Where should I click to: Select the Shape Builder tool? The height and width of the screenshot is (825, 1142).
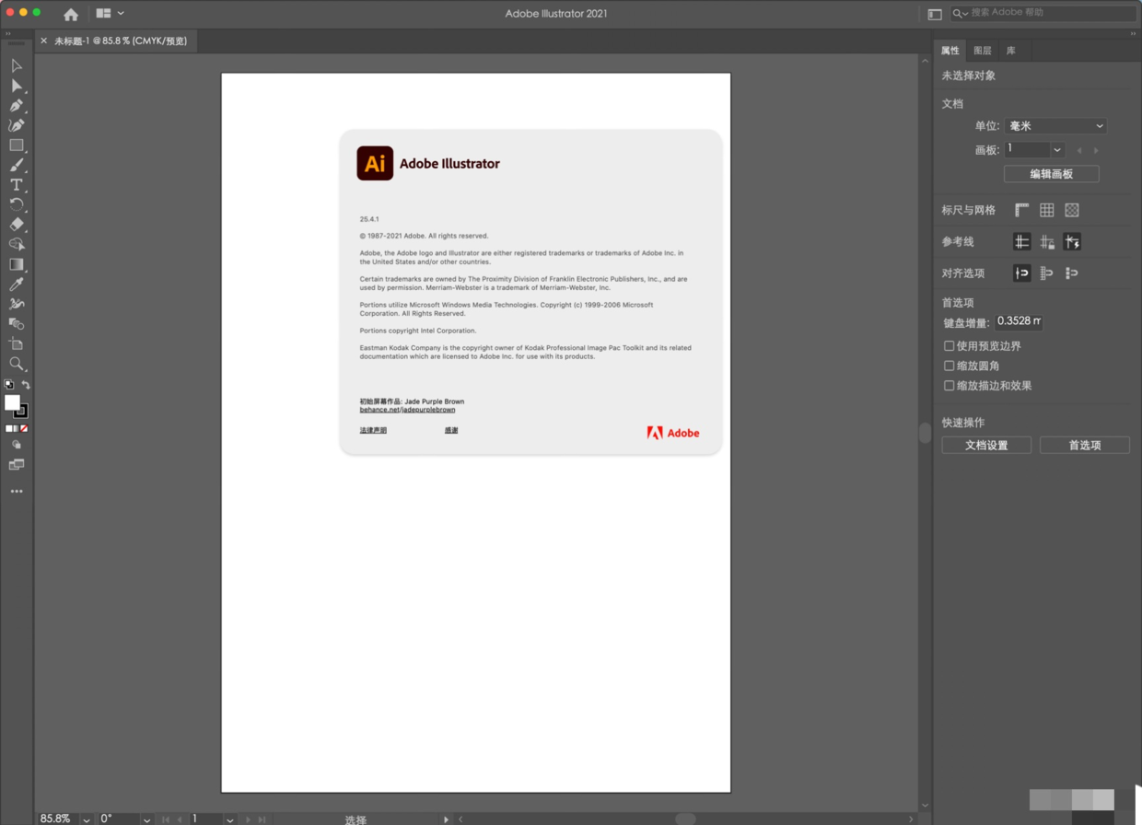coord(17,245)
